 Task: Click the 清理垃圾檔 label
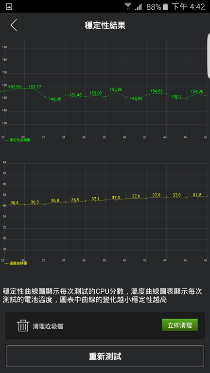pos(48,326)
